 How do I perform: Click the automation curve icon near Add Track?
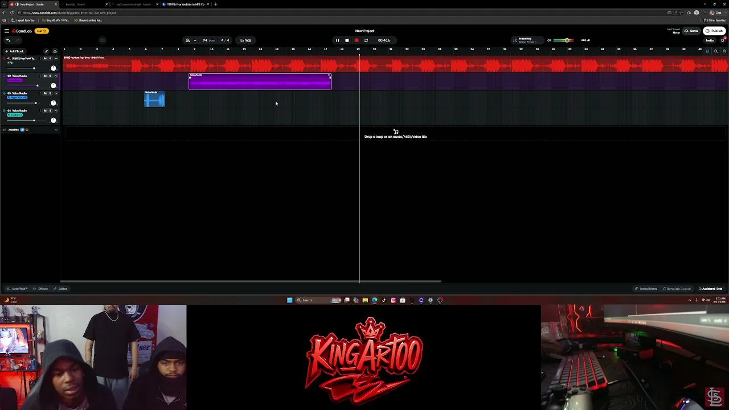tap(46, 51)
